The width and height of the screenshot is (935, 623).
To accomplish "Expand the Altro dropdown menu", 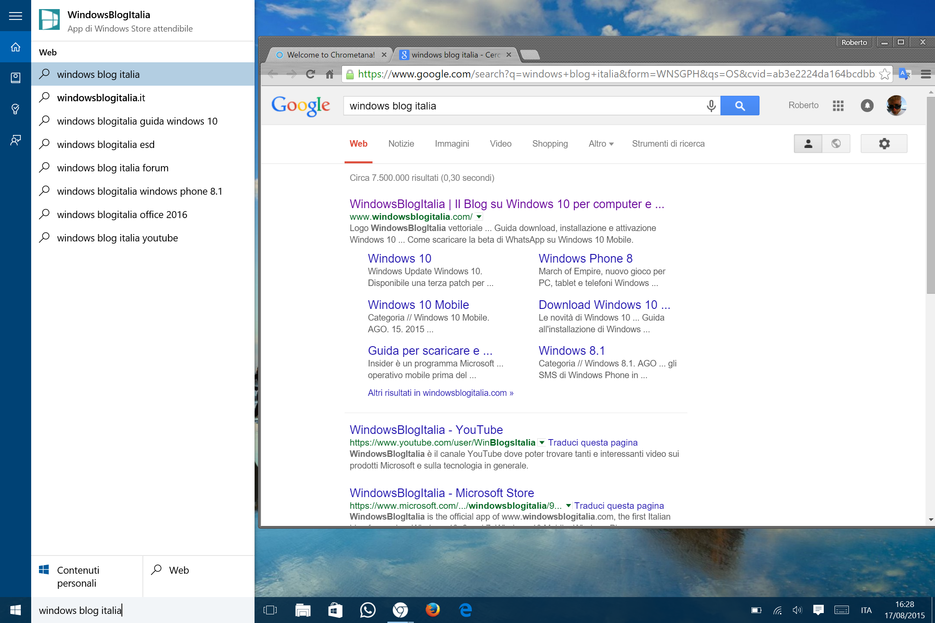I will click(x=601, y=144).
